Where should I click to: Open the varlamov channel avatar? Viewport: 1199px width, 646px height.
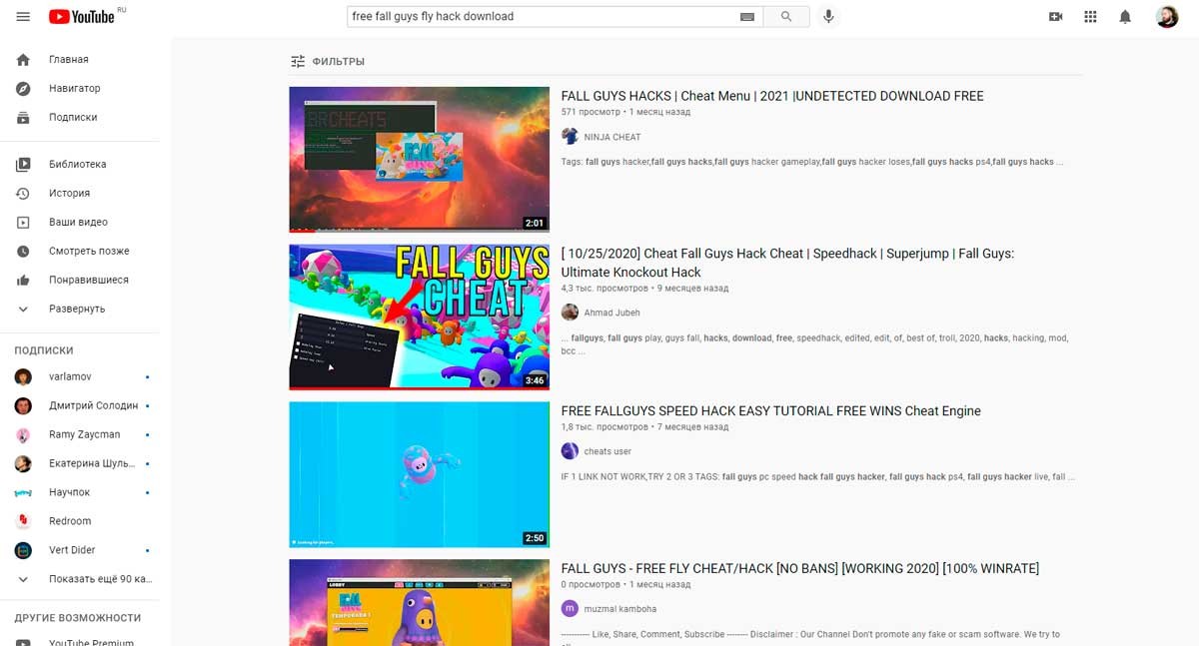pyautogui.click(x=24, y=376)
